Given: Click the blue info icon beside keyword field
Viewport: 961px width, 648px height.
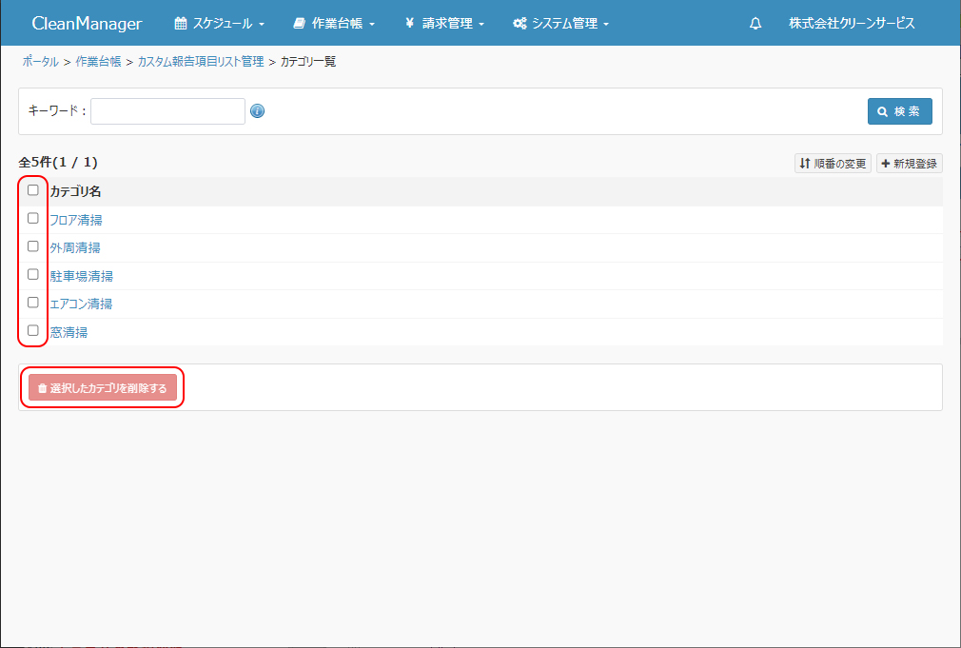Looking at the screenshot, I should pyautogui.click(x=257, y=111).
